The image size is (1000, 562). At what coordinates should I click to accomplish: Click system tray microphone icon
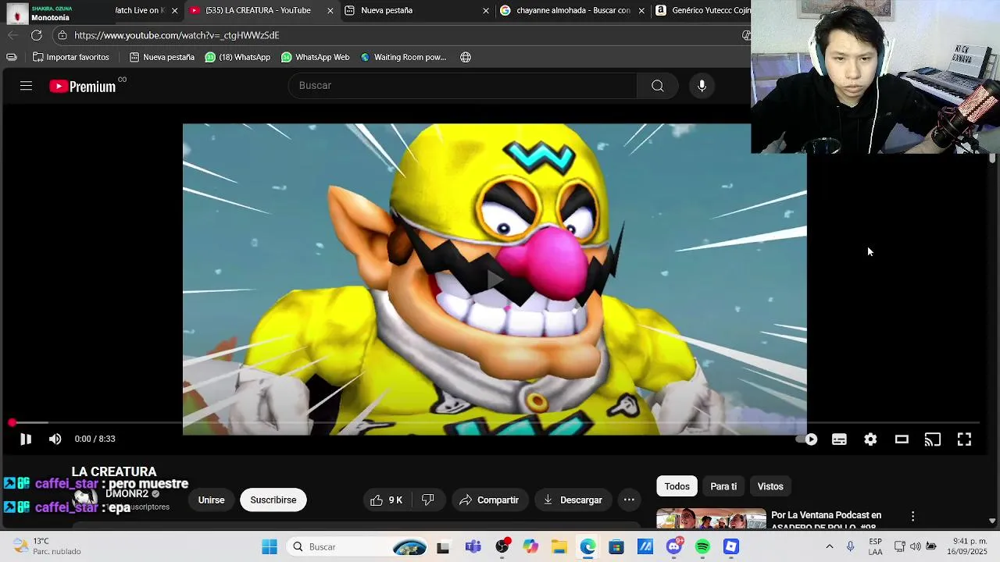(x=851, y=547)
